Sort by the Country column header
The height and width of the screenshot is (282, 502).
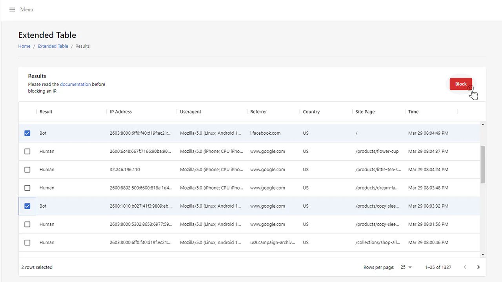(311, 112)
